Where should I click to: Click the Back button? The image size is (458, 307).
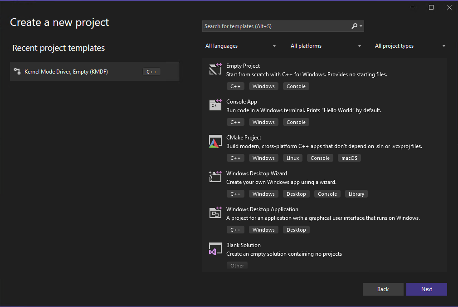click(383, 289)
